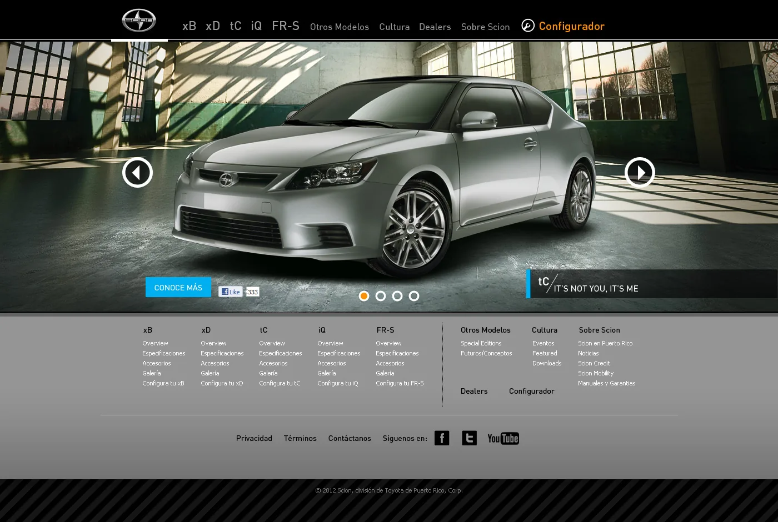The width and height of the screenshot is (778, 522).
Task: Open xB heading in footer sitemap
Action: tap(148, 330)
